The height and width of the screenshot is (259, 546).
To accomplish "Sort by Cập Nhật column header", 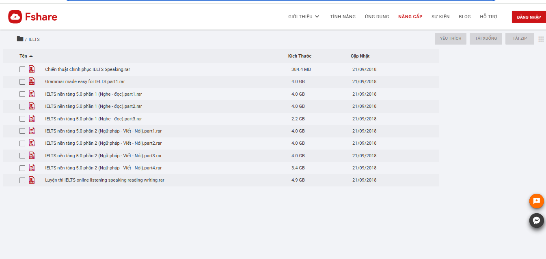I will 360,56.
